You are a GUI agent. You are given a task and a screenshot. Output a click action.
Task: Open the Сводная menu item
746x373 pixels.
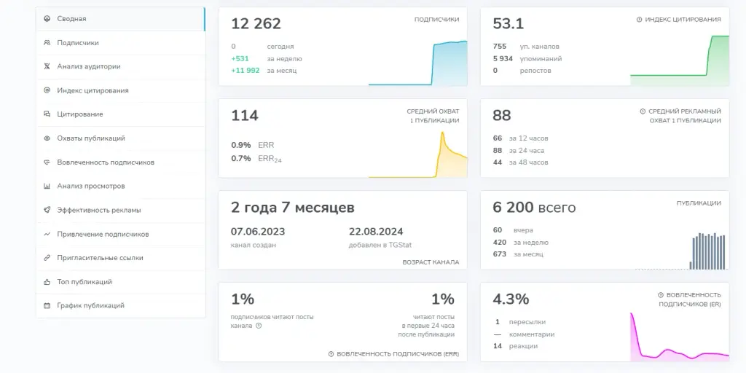pos(120,19)
